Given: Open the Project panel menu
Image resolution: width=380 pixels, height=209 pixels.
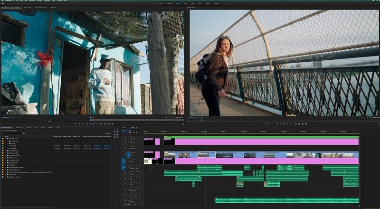Looking at the screenshot, I should (13, 127).
